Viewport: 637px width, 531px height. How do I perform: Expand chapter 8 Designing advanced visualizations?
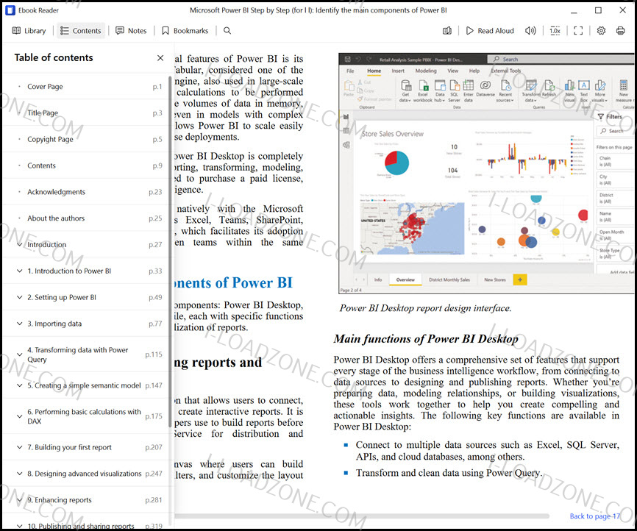click(x=20, y=474)
